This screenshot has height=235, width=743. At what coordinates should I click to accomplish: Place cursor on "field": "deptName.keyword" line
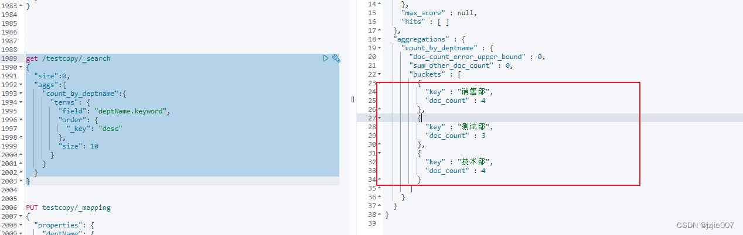coord(114,111)
